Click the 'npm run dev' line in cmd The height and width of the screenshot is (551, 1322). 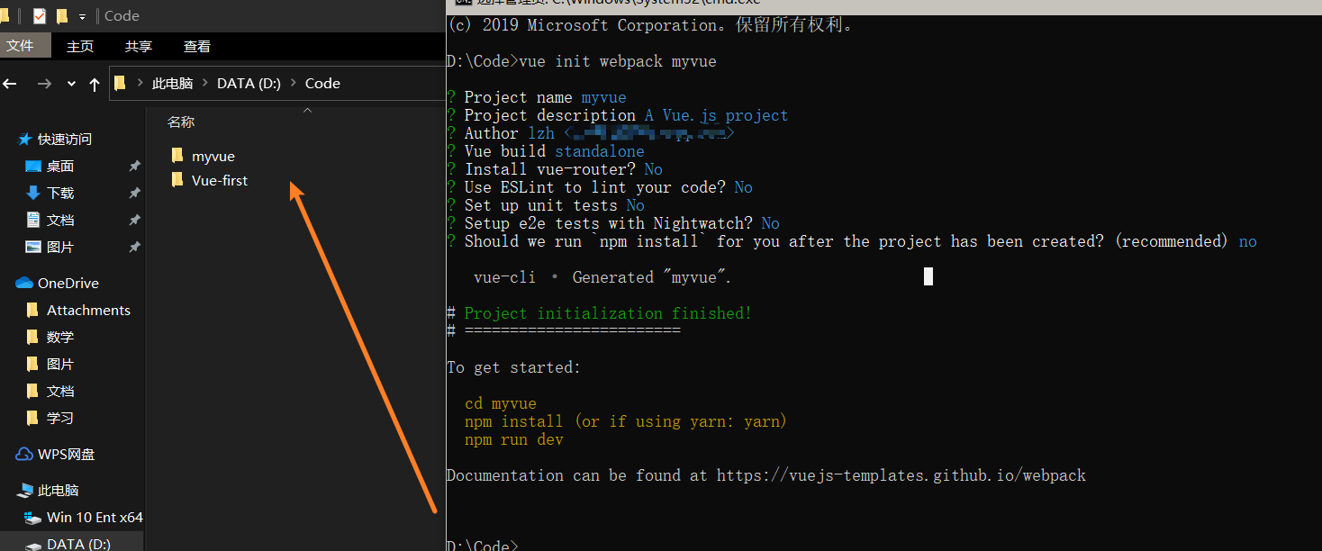pyautogui.click(x=514, y=439)
